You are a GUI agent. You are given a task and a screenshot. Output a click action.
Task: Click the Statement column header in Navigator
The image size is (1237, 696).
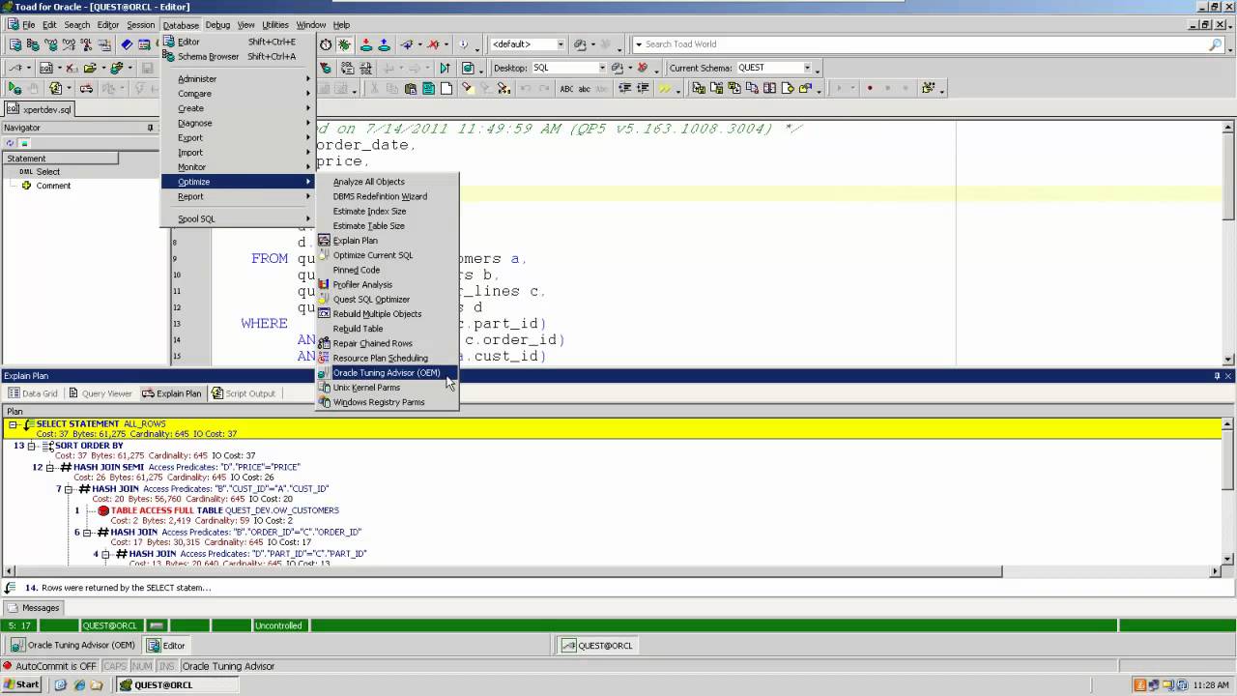point(60,159)
